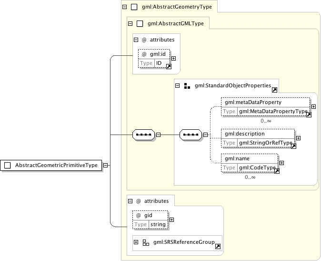Select the StandardObjectProperties group icon
The image size is (321, 261).
point(187,86)
